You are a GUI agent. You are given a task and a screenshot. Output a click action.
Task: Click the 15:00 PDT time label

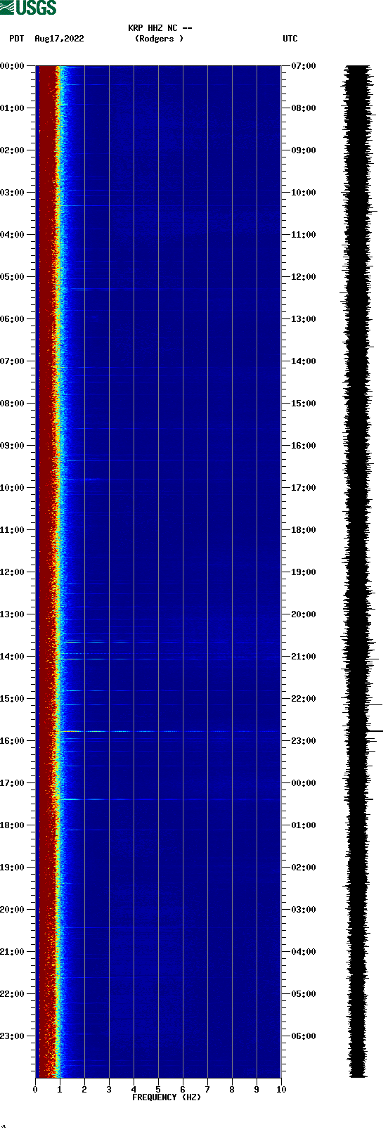[13, 699]
